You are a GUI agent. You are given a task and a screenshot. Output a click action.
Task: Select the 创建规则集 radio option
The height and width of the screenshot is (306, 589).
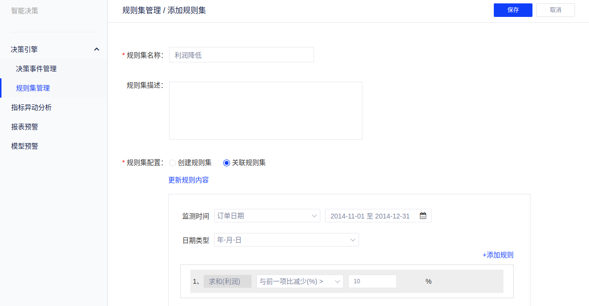pyautogui.click(x=172, y=163)
